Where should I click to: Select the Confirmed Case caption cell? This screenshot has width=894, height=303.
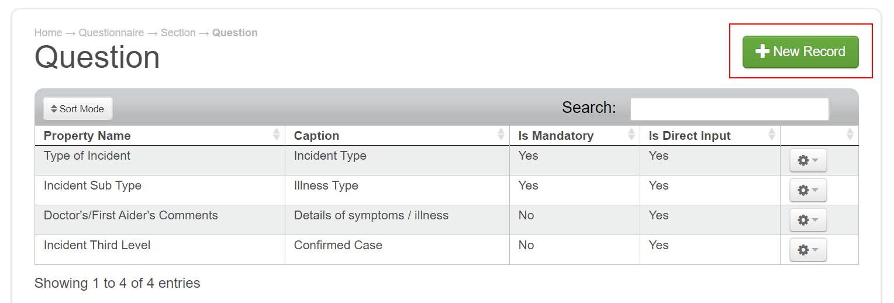tap(338, 246)
